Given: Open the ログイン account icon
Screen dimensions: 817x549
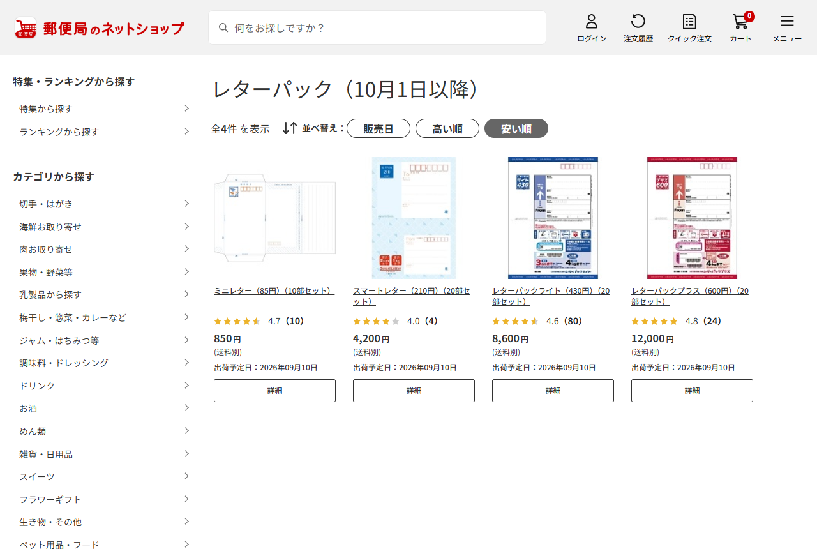Looking at the screenshot, I should tap(592, 28).
